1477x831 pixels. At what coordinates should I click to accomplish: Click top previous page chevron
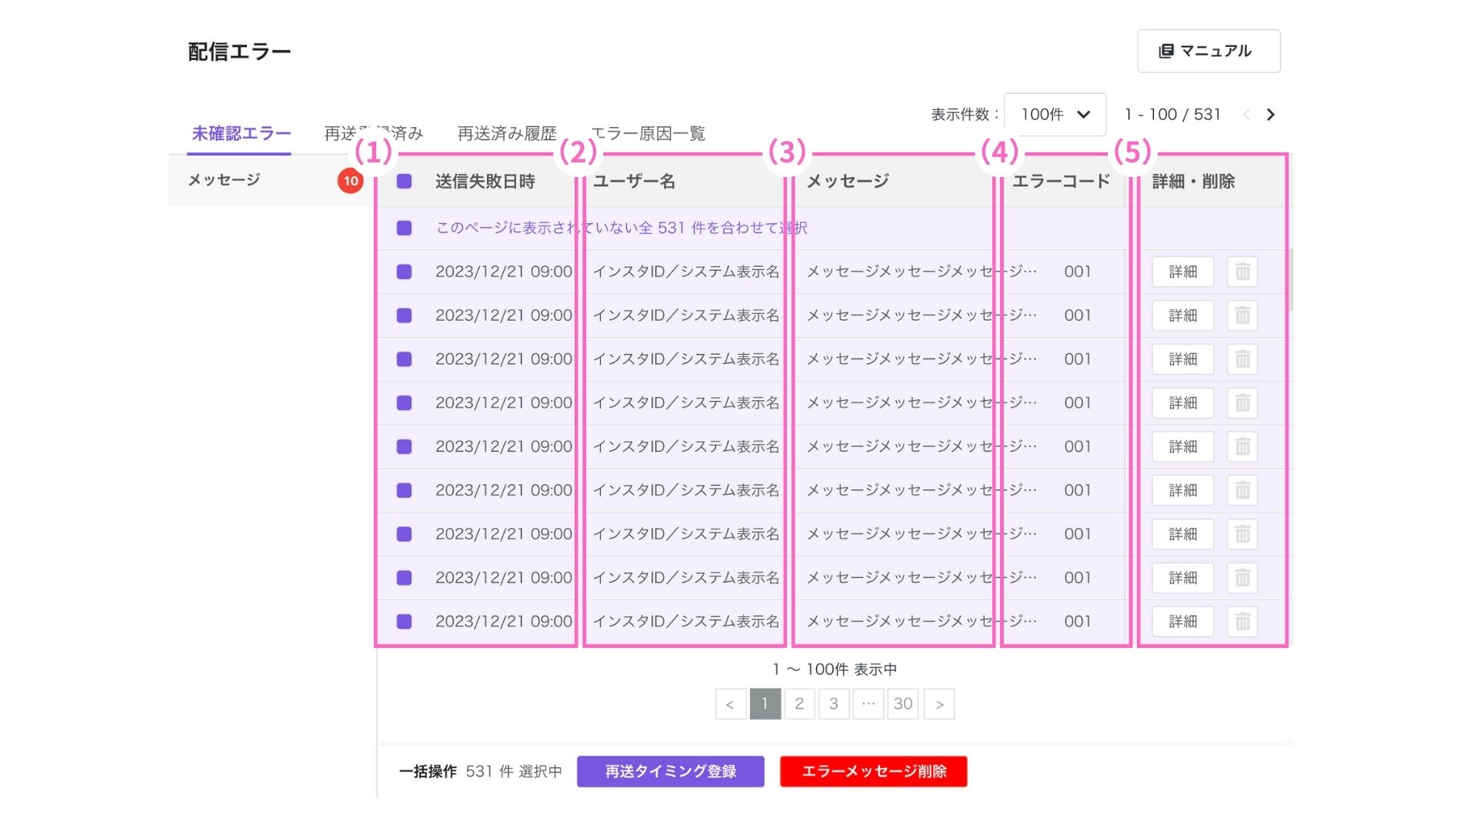[x=1246, y=115]
